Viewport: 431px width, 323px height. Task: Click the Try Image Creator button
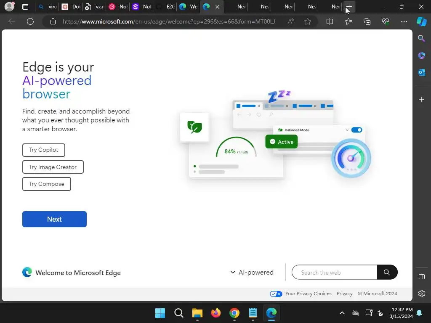pyautogui.click(x=53, y=167)
